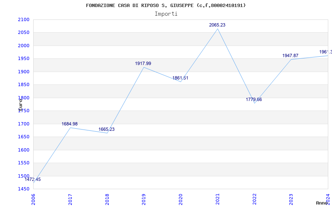This screenshot has width=332, height=207.
Task: Click the y-axis value 1650
Action: pos(24,137)
